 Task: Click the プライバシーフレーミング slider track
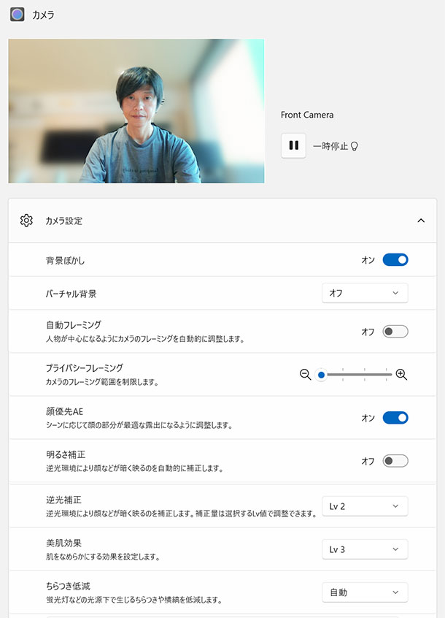[357, 375]
